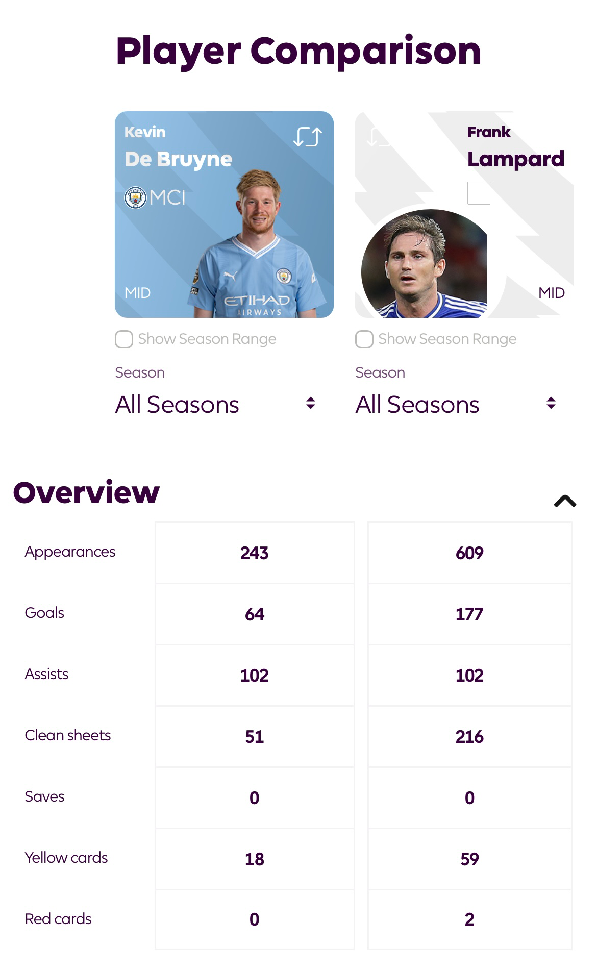
Task: Click the Clean sheets row label
Action: (68, 735)
